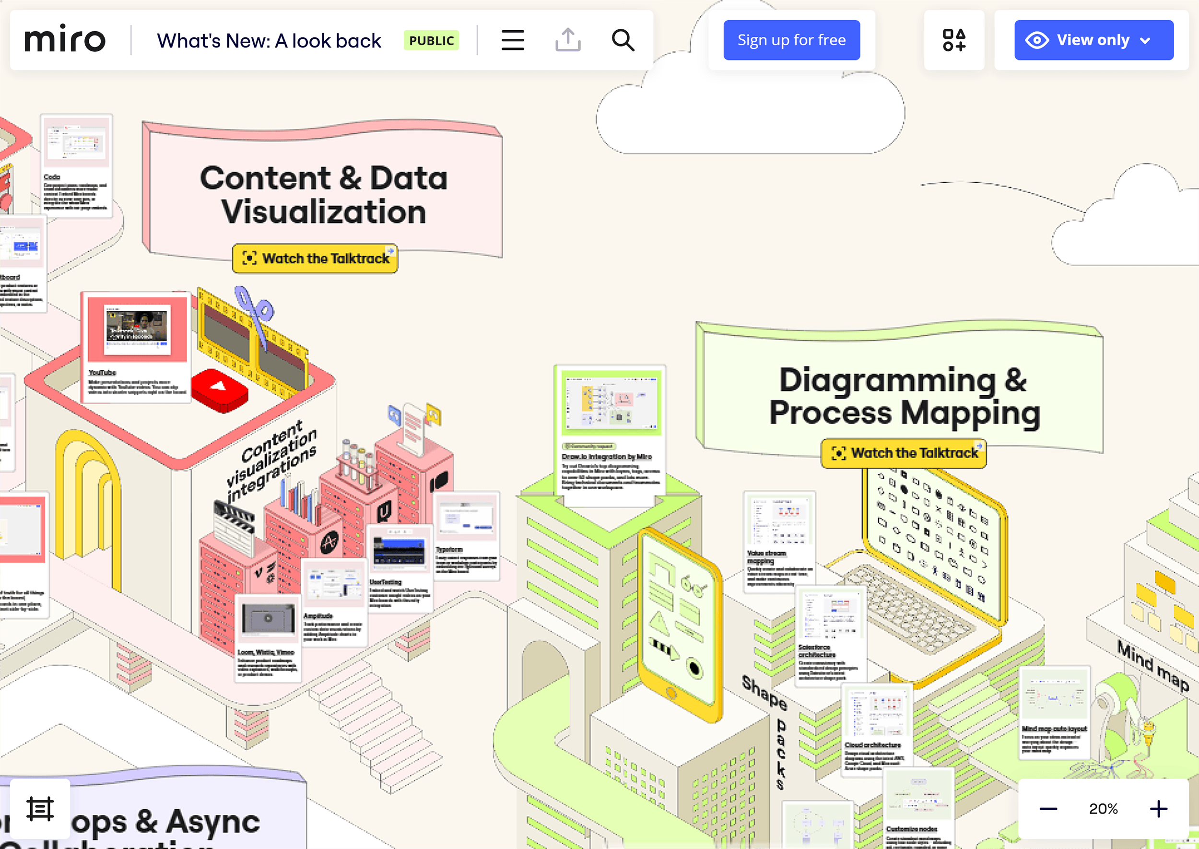Click Sign up for free button
The height and width of the screenshot is (849, 1199).
pos(791,40)
